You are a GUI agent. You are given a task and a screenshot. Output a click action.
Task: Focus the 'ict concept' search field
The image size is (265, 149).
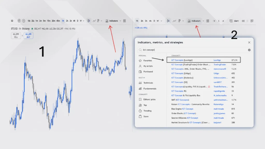pyautogui.click(x=194, y=50)
